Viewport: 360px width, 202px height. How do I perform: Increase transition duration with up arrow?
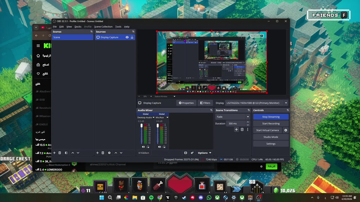coord(248,122)
